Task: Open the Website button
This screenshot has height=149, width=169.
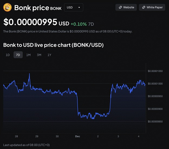Action: click(126, 7)
